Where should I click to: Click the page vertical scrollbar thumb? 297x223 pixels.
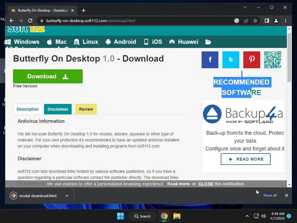point(289,57)
